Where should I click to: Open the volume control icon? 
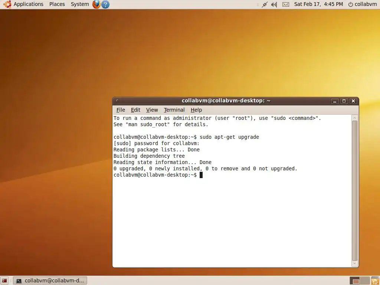[274, 4]
